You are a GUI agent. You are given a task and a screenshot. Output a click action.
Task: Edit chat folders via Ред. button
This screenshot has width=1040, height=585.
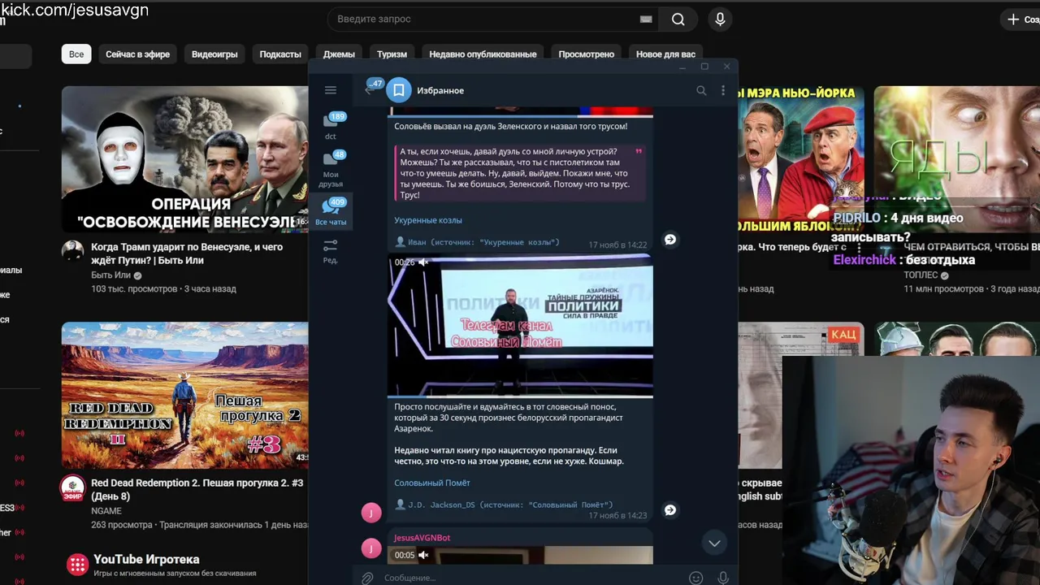330,251
